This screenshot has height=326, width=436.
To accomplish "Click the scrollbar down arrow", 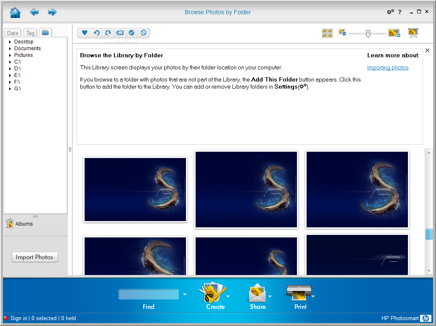I will [x=429, y=271].
